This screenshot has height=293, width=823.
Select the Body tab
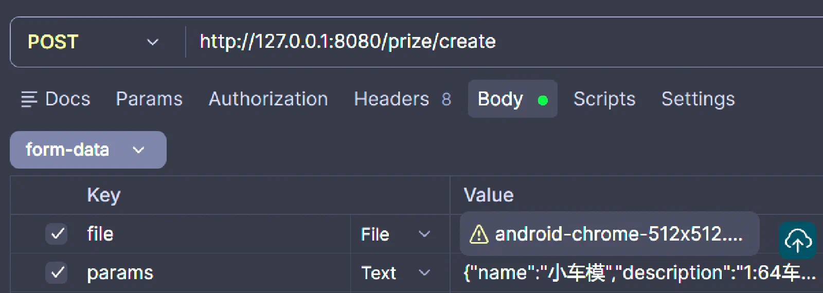point(512,99)
